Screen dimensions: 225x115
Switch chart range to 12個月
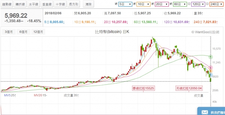[38, 32]
